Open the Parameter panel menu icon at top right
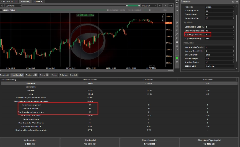 237,2
